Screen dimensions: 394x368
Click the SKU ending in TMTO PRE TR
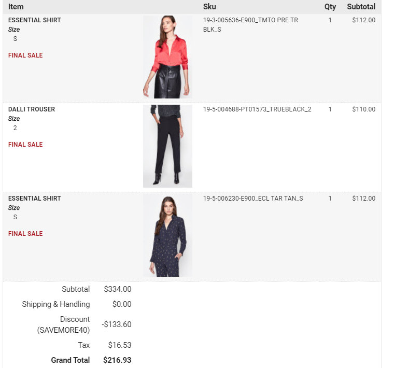coord(250,24)
